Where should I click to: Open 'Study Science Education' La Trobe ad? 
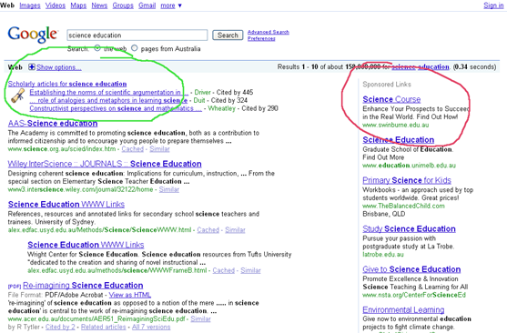[409, 228]
